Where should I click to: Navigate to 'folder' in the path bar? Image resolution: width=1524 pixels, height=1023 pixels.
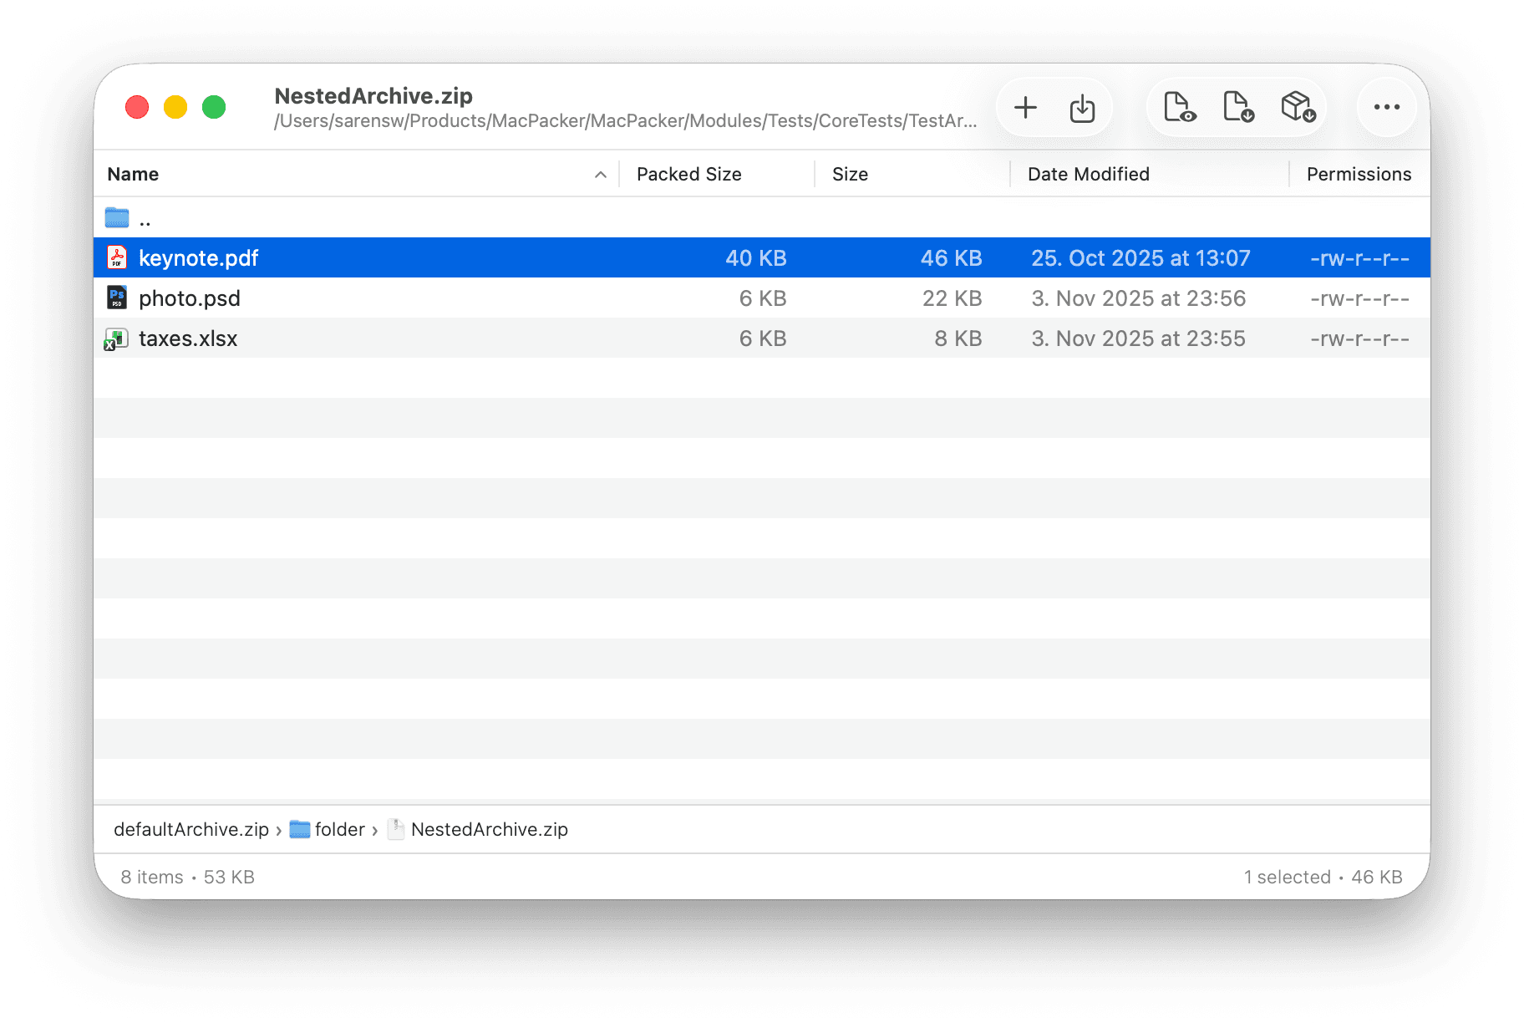(x=327, y=829)
